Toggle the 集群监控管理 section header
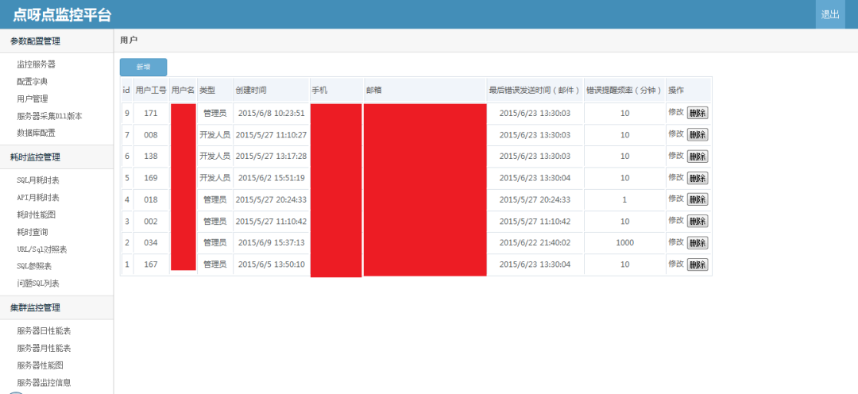The height and width of the screenshot is (394, 858). click(x=35, y=307)
